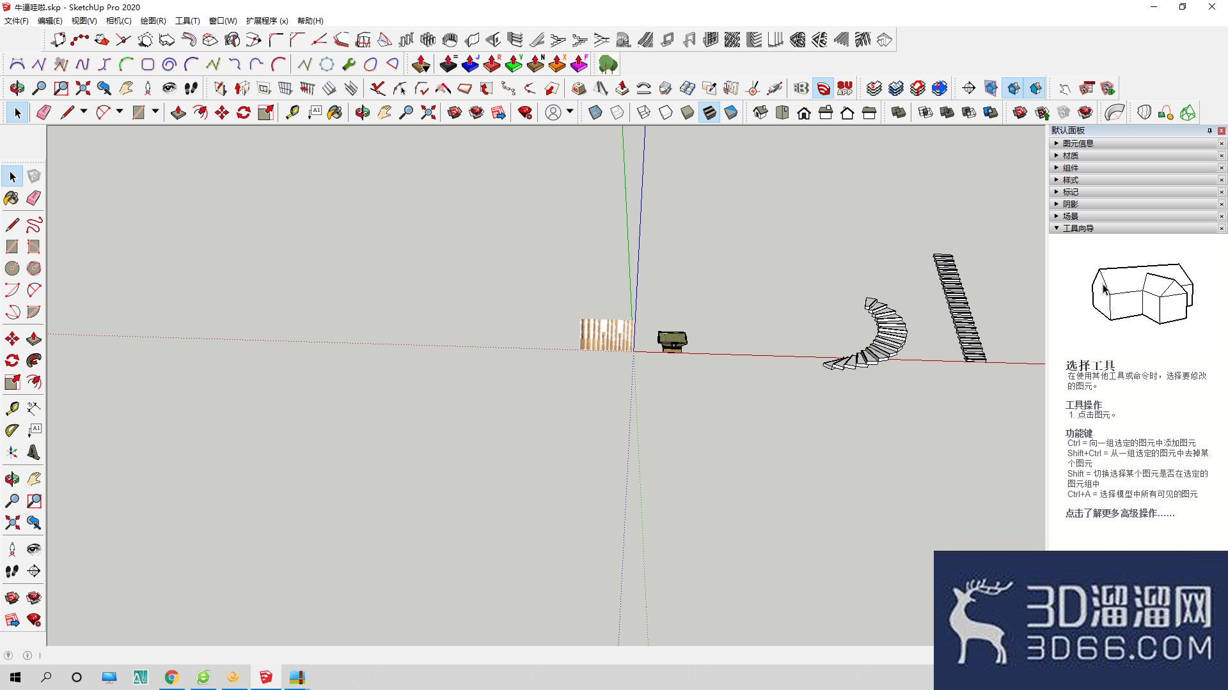
Task: Open the Windows Start menu
Action: pos(15,677)
